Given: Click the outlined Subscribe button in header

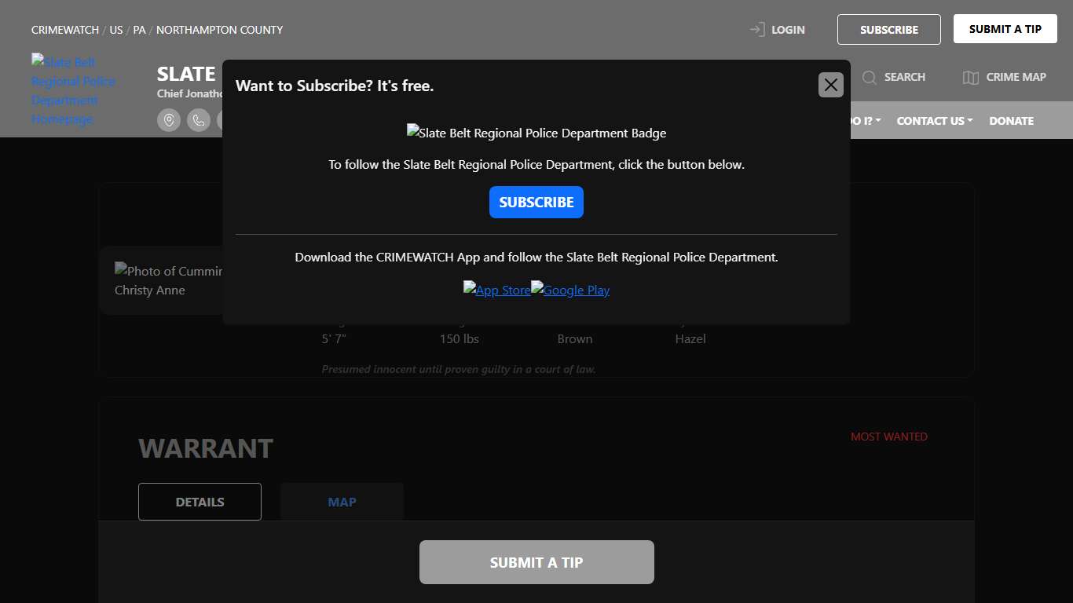Looking at the screenshot, I should click(x=888, y=30).
